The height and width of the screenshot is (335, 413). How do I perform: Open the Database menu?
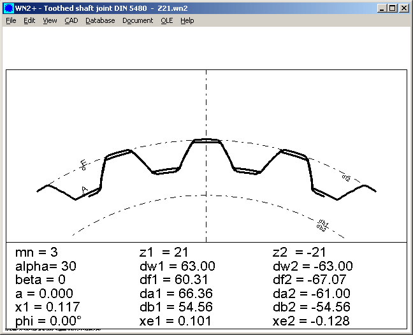[x=100, y=20]
